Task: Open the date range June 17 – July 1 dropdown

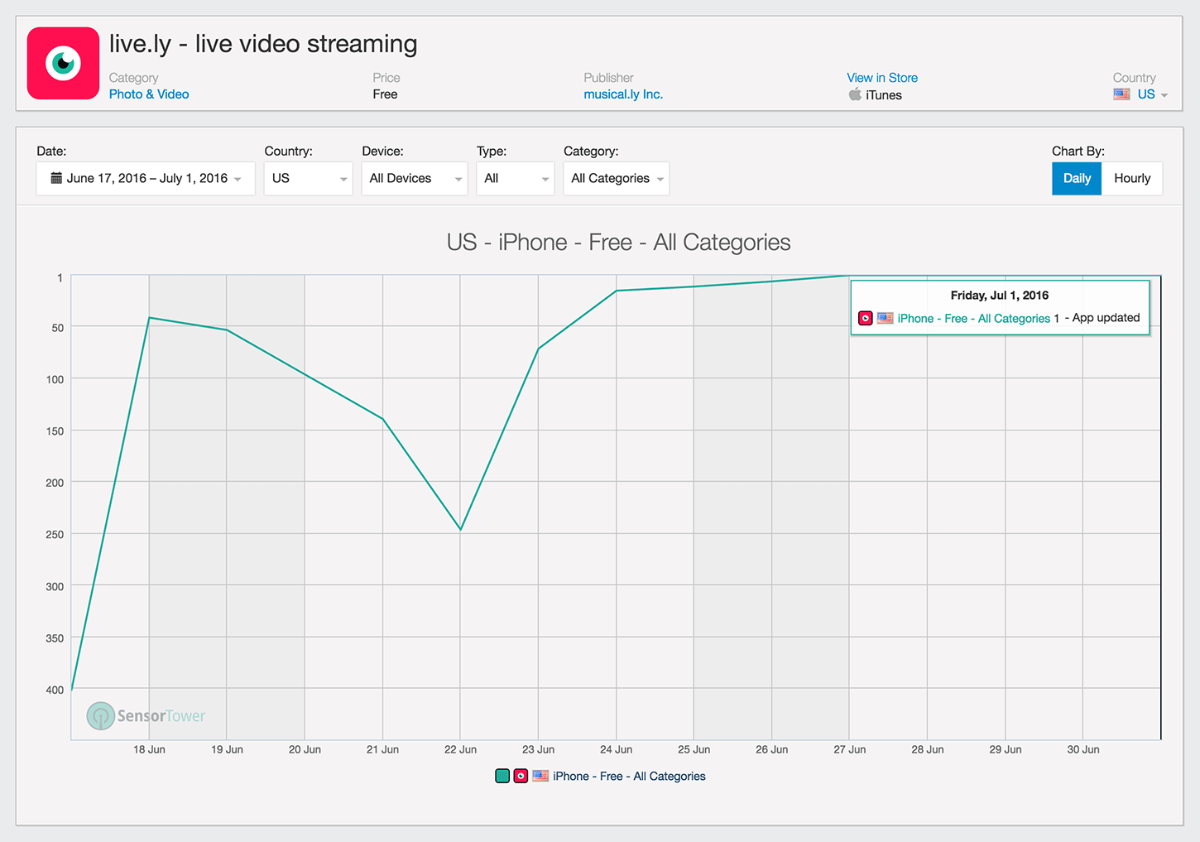Action: coord(146,179)
